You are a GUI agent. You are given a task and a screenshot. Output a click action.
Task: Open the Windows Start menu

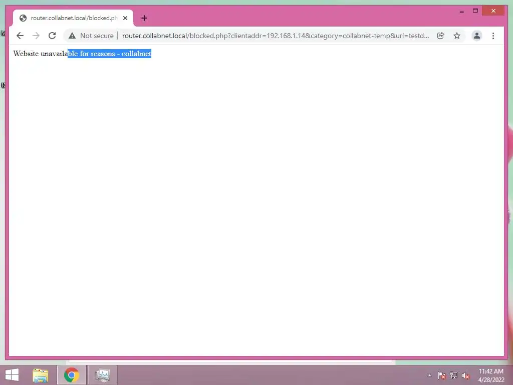click(x=12, y=375)
